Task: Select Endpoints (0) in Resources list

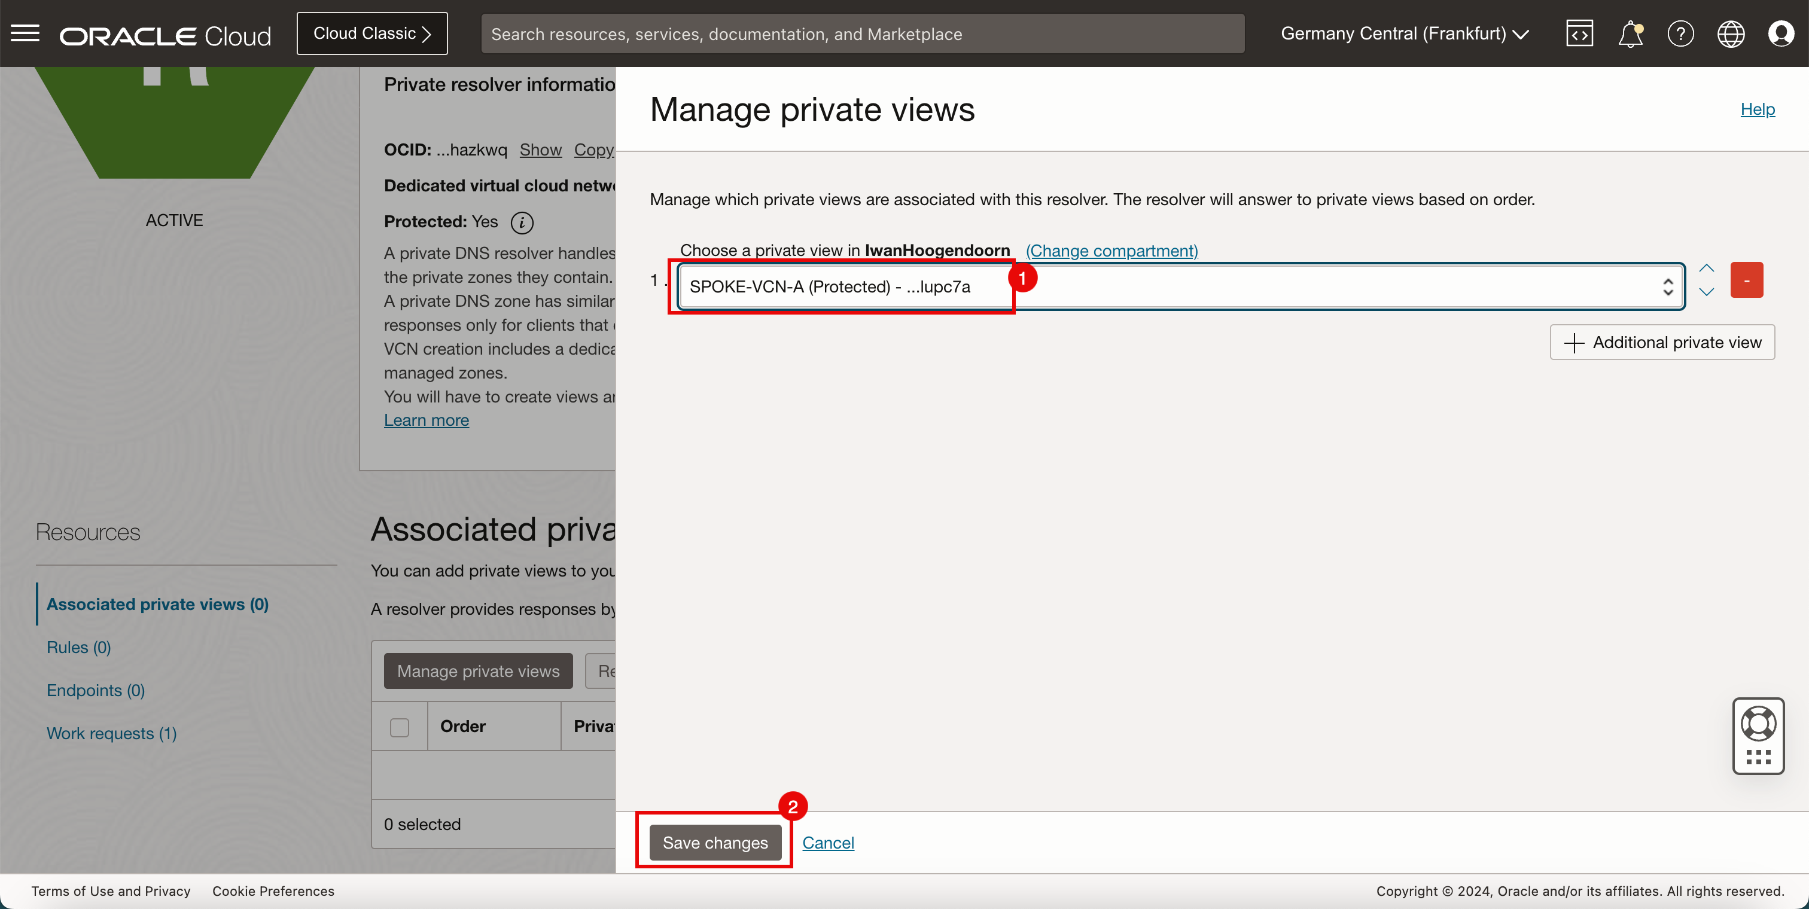Action: pos(96,690)
